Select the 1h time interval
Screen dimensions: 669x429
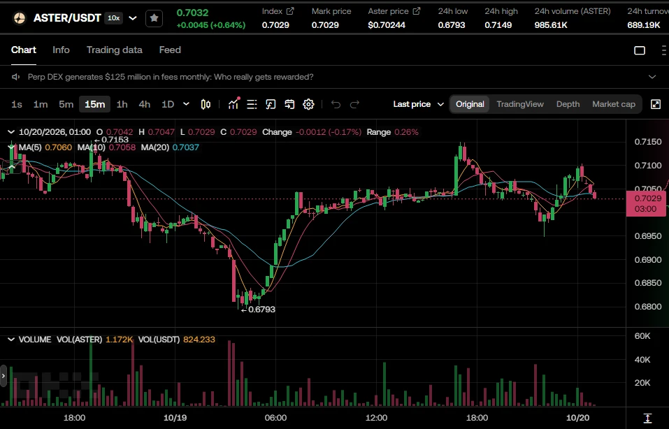click(x=122, y=104)
